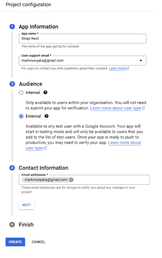Open Learn more about user type under Internal
This screenshot has height=258, width=162.
[x=116, y=108]
